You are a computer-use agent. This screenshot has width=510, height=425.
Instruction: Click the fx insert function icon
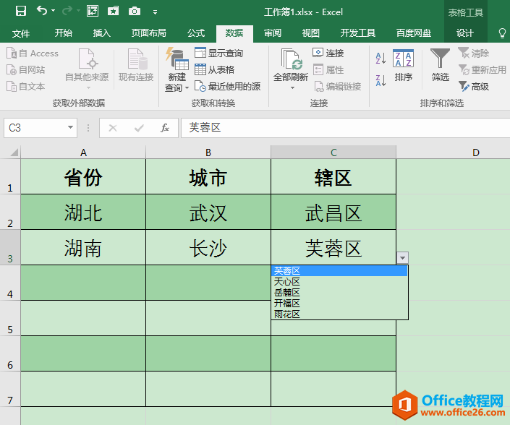165,128
